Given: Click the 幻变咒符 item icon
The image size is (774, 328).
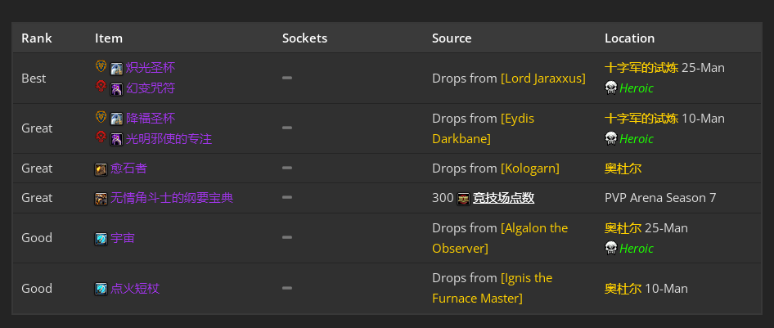Looking at the screenshot, I should [116, 89].
